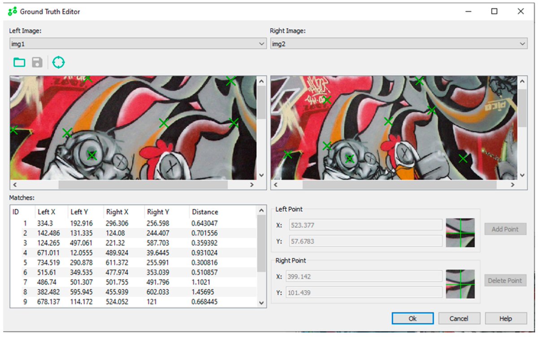Click the left image horizontal scrollbar thumb
Image resolution: width=538 pixels, height=337 pixels.
(143, 184)
